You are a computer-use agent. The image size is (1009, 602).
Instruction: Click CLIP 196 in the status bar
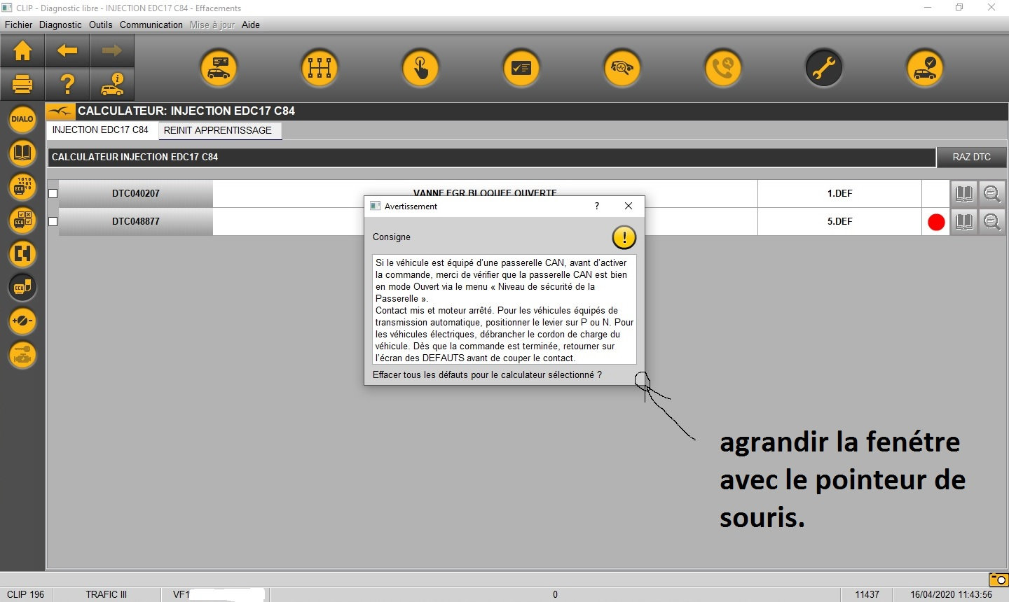tap(25, 594)
